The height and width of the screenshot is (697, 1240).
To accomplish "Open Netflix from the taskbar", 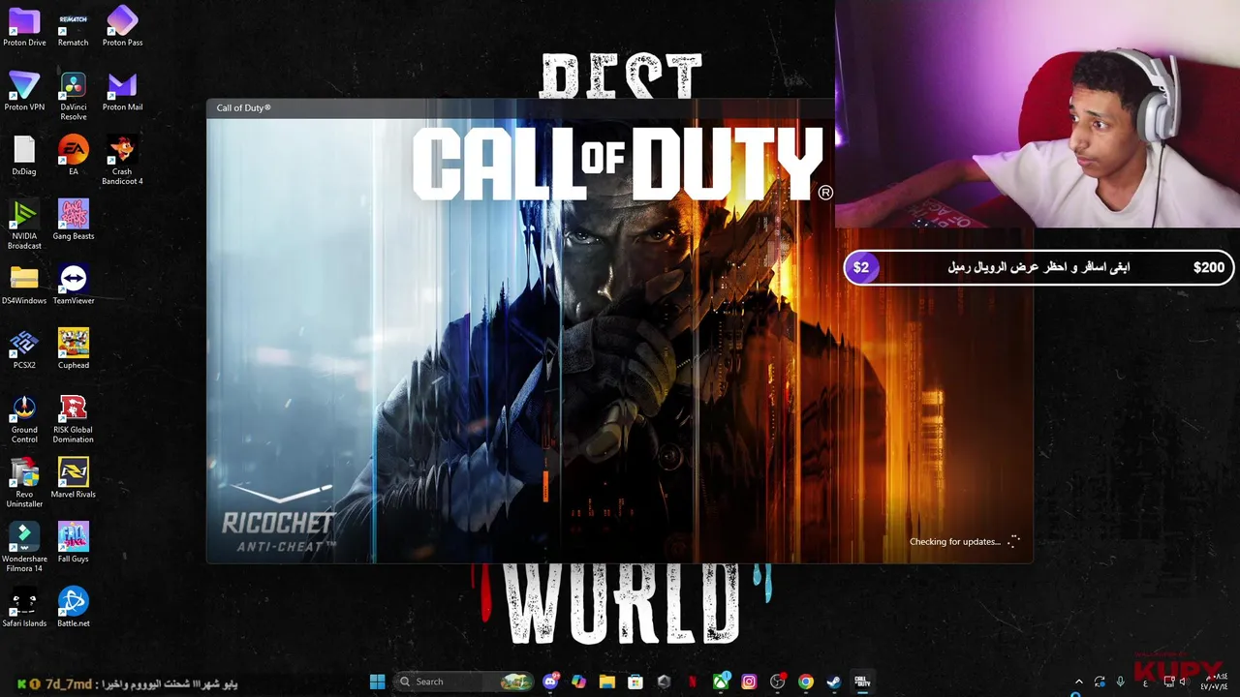I will pyautogui.click(x=693, y=682).
